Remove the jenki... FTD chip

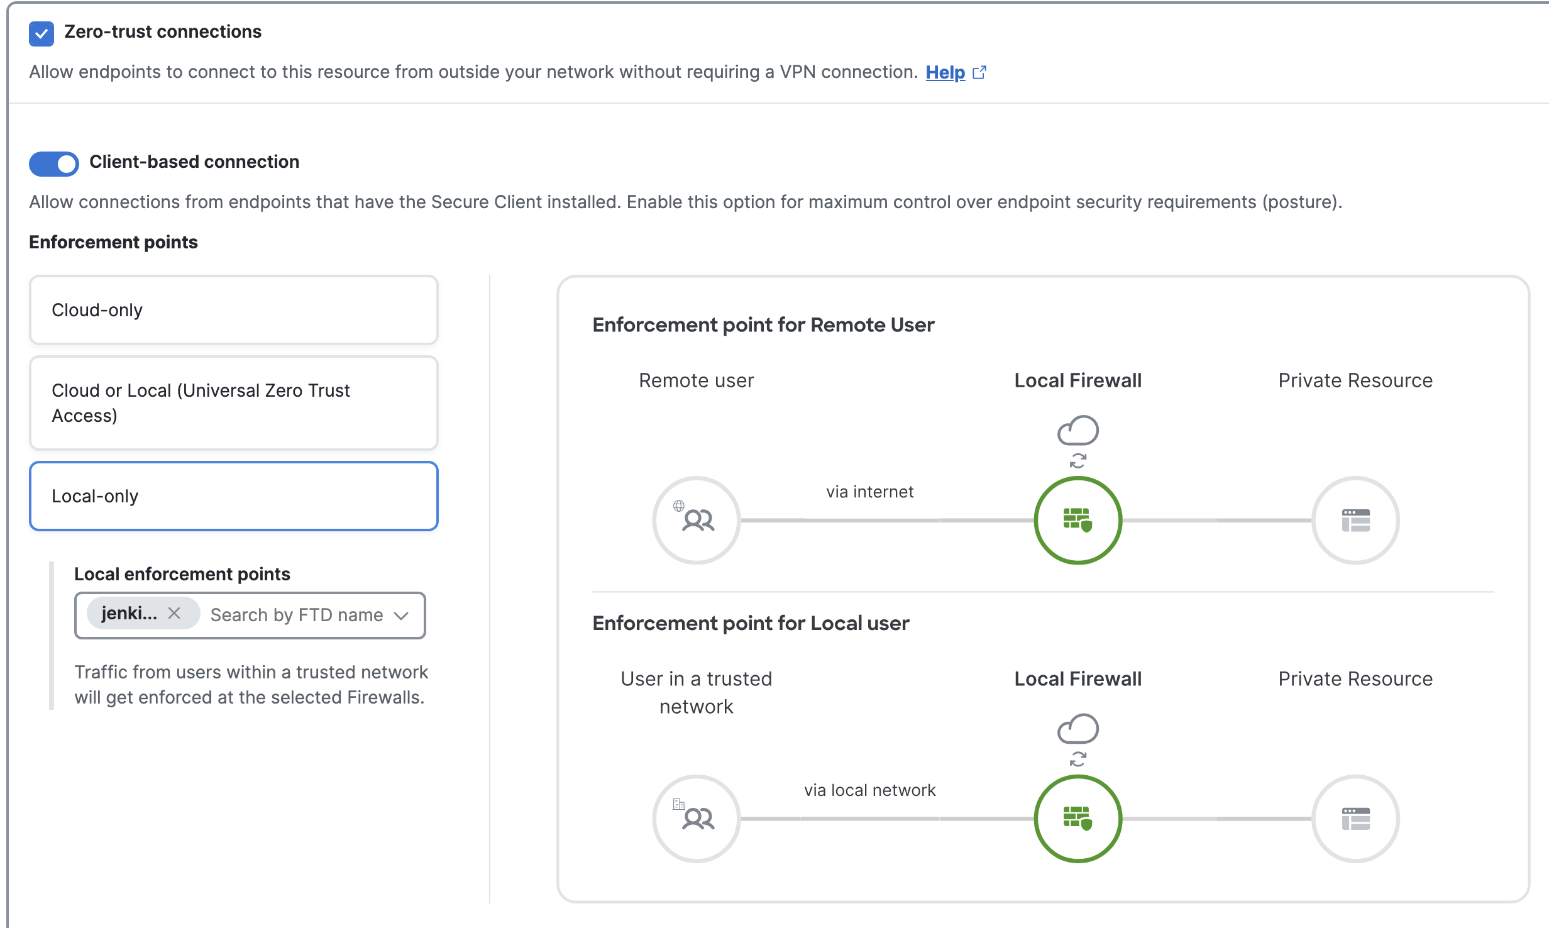point(174,613)
